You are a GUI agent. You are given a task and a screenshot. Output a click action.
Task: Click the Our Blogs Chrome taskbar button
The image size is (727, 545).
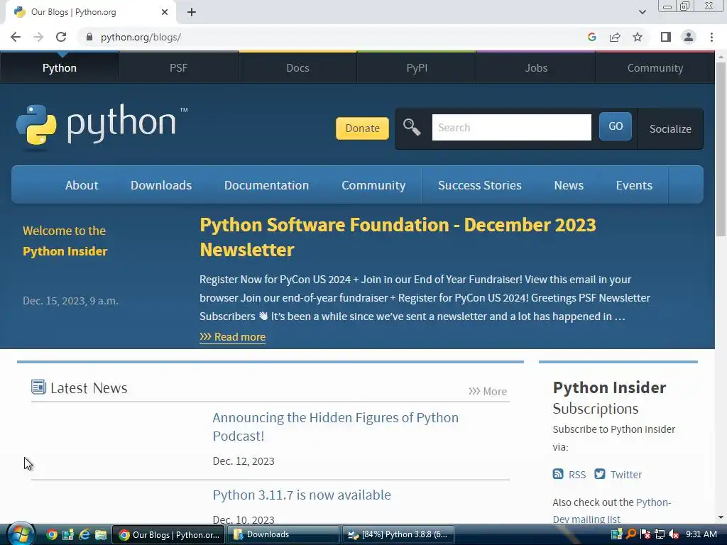169,534
